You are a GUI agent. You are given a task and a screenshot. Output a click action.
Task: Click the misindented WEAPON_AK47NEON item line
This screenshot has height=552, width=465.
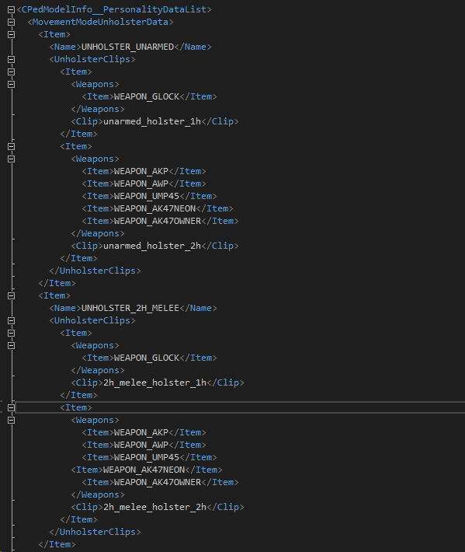[x=147, y=470]
